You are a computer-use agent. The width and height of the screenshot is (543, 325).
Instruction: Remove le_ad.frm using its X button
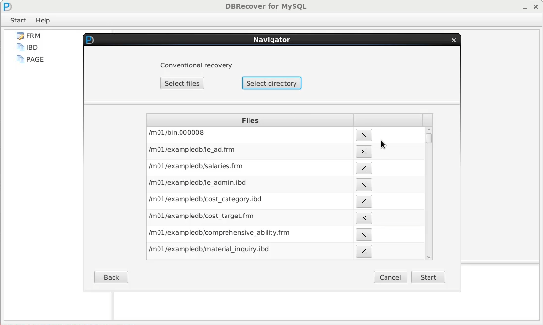(x=363, y=152)
